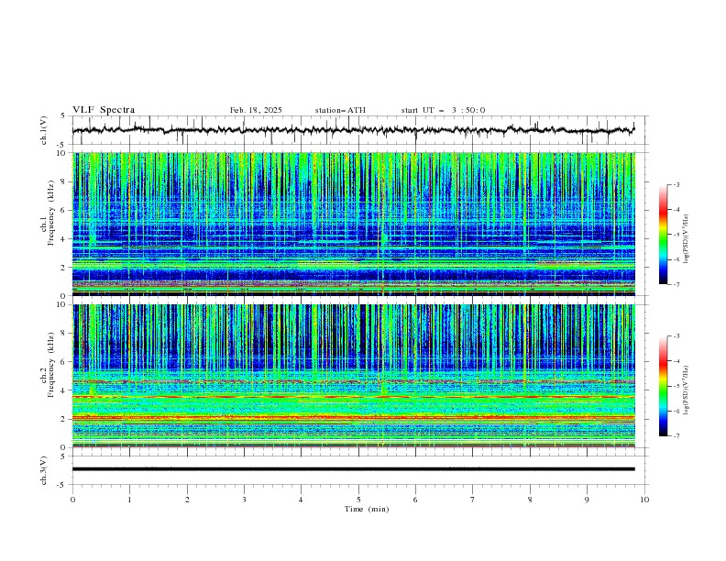Click time axis tick label "7"
Image resolution: width=726 pixels, height=561 pixels.
(x=473, y=500)
